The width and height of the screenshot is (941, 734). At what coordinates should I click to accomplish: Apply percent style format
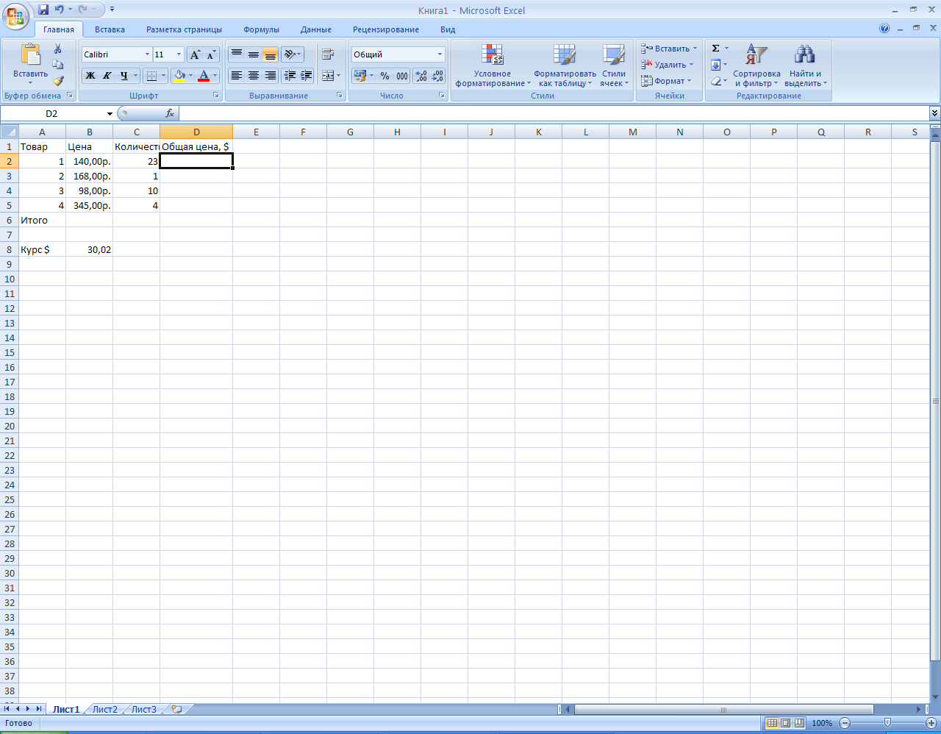point(384,76)
